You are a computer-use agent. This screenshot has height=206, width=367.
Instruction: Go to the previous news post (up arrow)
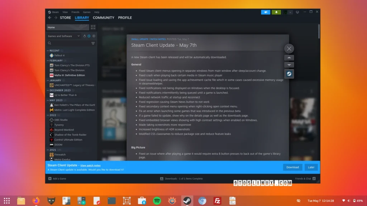click(x=289, y=58)
